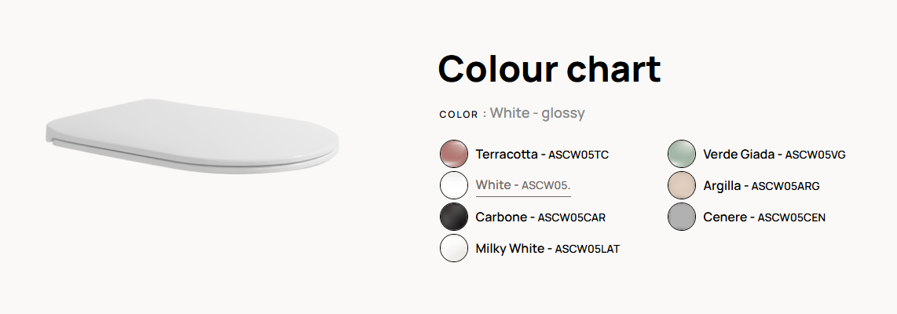897x314 pixels.
Task: Click the Terracotta name text
Action: [507, 154]
